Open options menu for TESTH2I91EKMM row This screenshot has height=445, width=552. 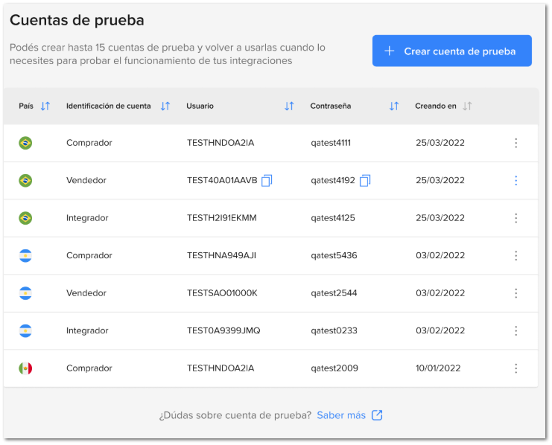515,218
